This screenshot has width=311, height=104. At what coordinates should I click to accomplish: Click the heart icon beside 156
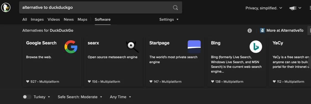pyautogui.click(x=89, y=81)
